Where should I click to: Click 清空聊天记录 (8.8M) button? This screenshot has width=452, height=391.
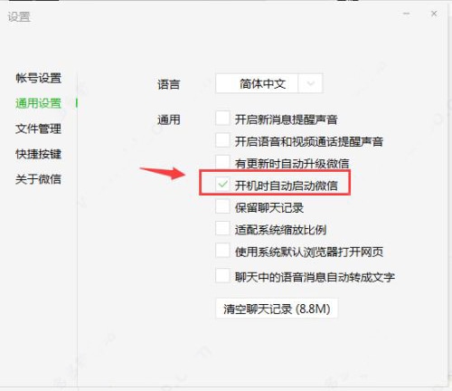tap(277, 309)
